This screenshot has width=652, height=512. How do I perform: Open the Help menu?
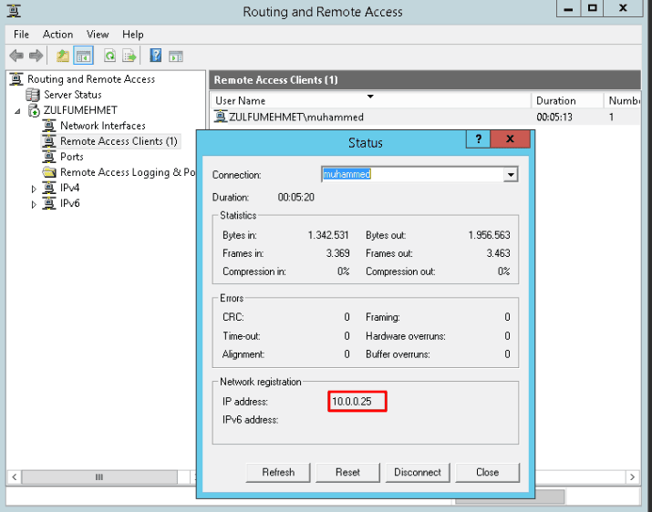[x=133, y=35]
